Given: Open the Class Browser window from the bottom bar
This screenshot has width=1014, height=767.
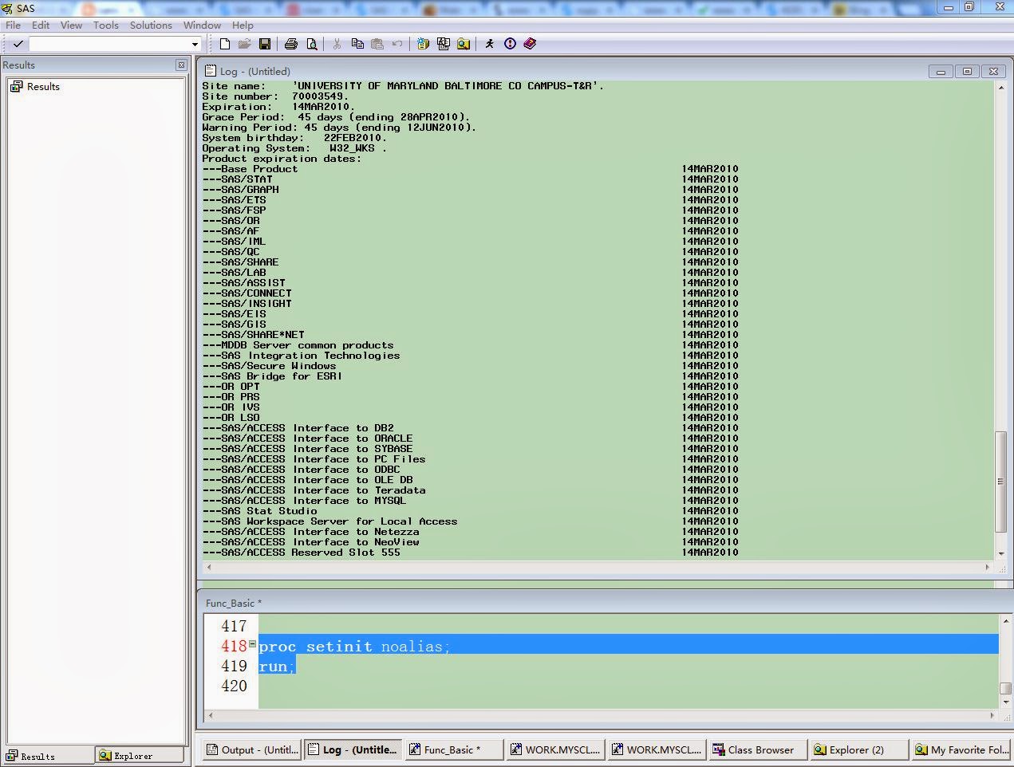Looking at the screenshot, I should [x=756, y=749].
